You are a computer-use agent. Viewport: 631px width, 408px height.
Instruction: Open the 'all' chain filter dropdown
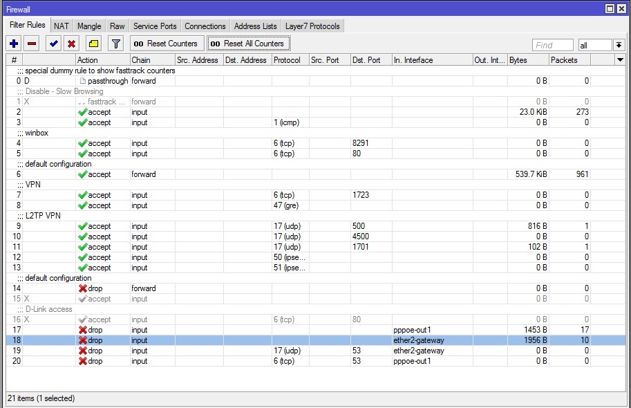point(594,45)
